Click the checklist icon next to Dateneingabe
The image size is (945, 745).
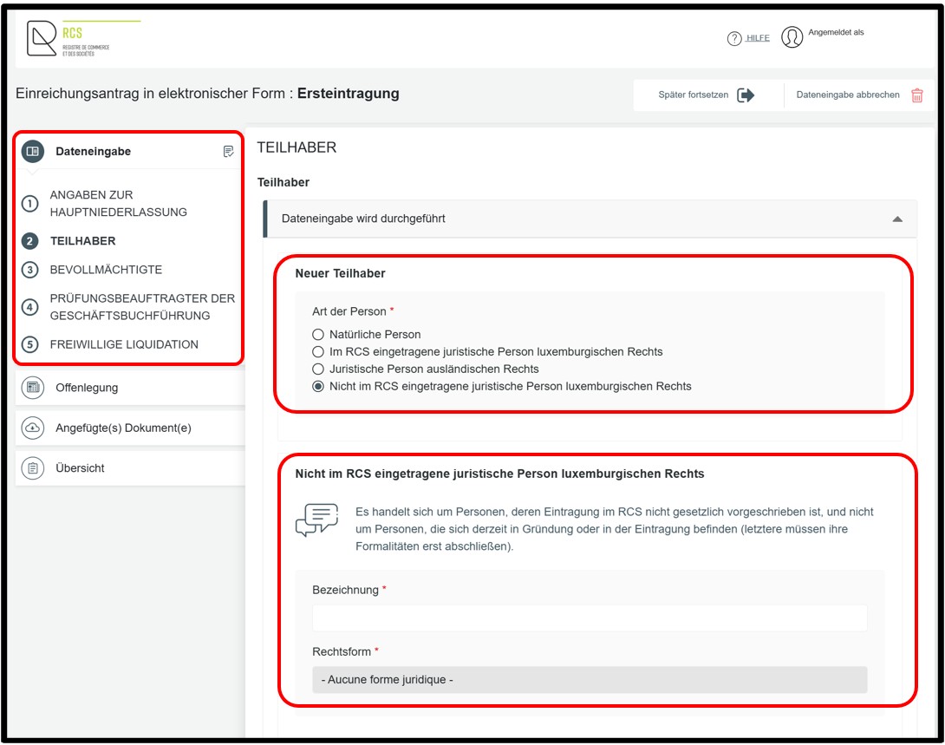click(x=228, y=151)
